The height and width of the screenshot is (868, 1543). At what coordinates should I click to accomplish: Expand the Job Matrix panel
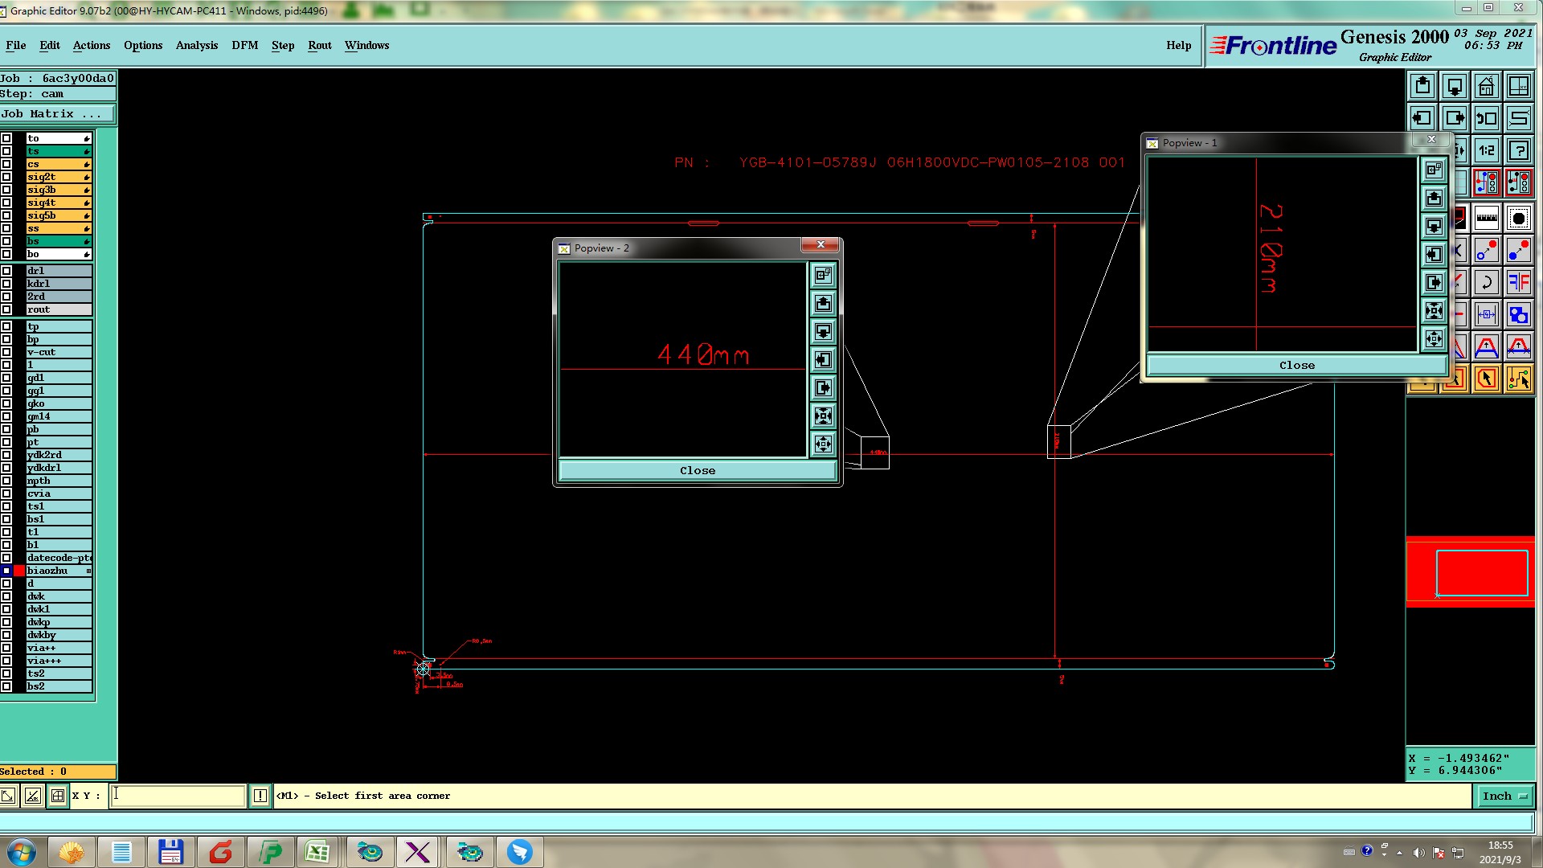56,114
